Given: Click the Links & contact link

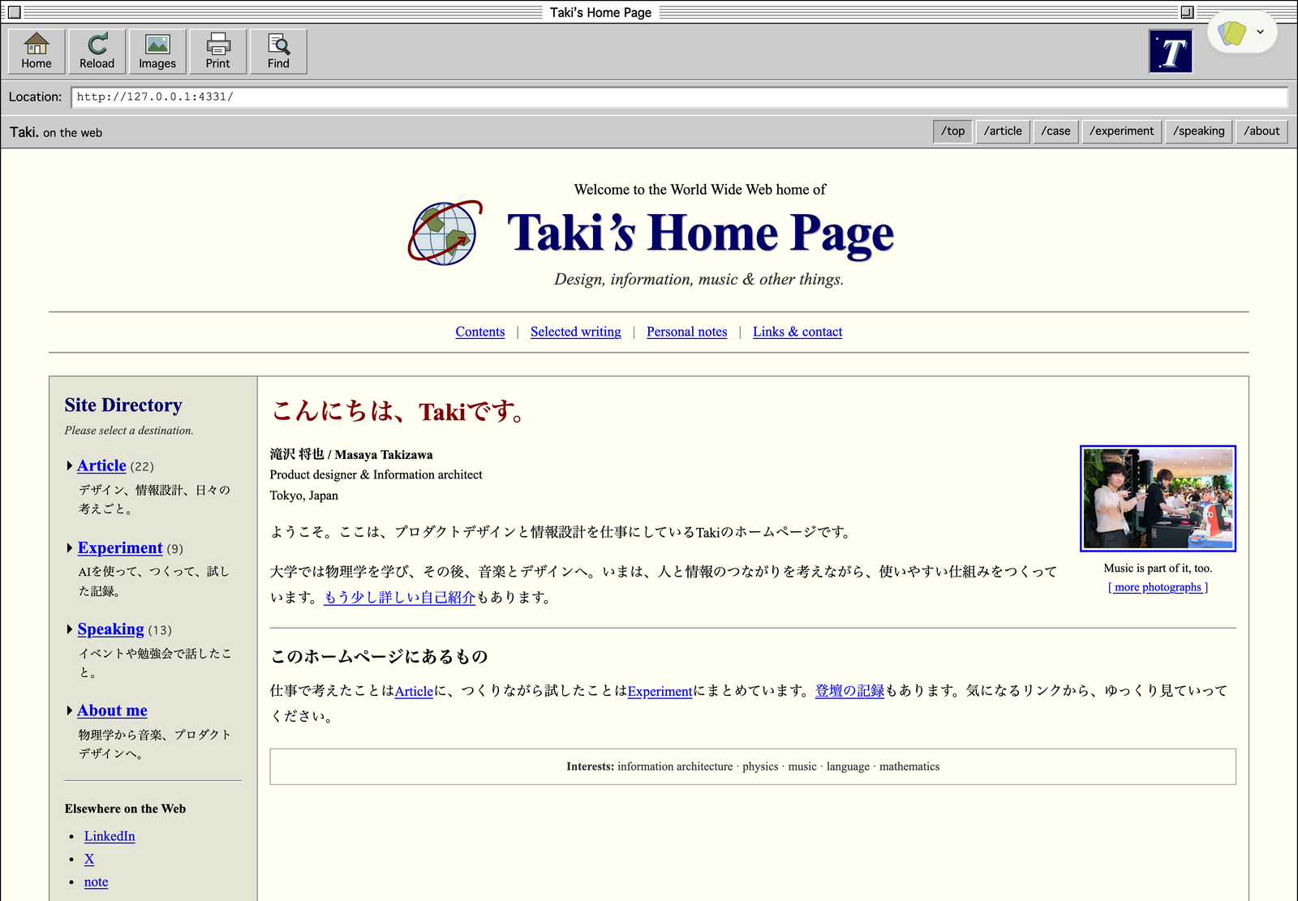Looking at the screenshot, I should click(x=797, y=332).
